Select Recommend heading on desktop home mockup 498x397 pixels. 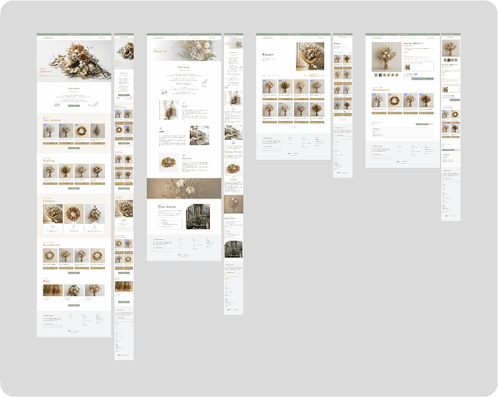[51, 245]
